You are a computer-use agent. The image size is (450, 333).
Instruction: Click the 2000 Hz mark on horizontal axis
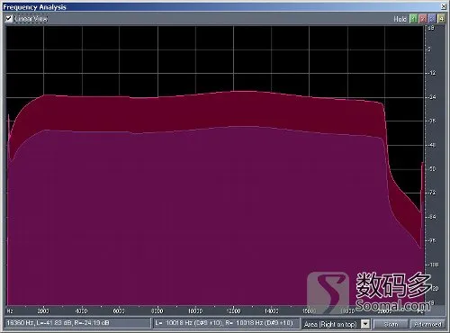click(x=43, y=311)
